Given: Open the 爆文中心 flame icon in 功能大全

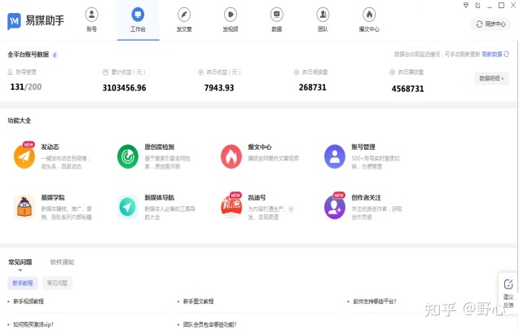Looking at the screenshot, I should coord(231,156).
